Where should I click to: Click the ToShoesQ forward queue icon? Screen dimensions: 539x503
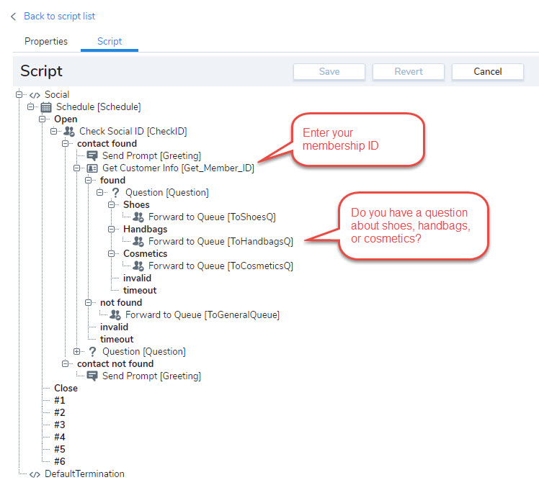[138, 217]
